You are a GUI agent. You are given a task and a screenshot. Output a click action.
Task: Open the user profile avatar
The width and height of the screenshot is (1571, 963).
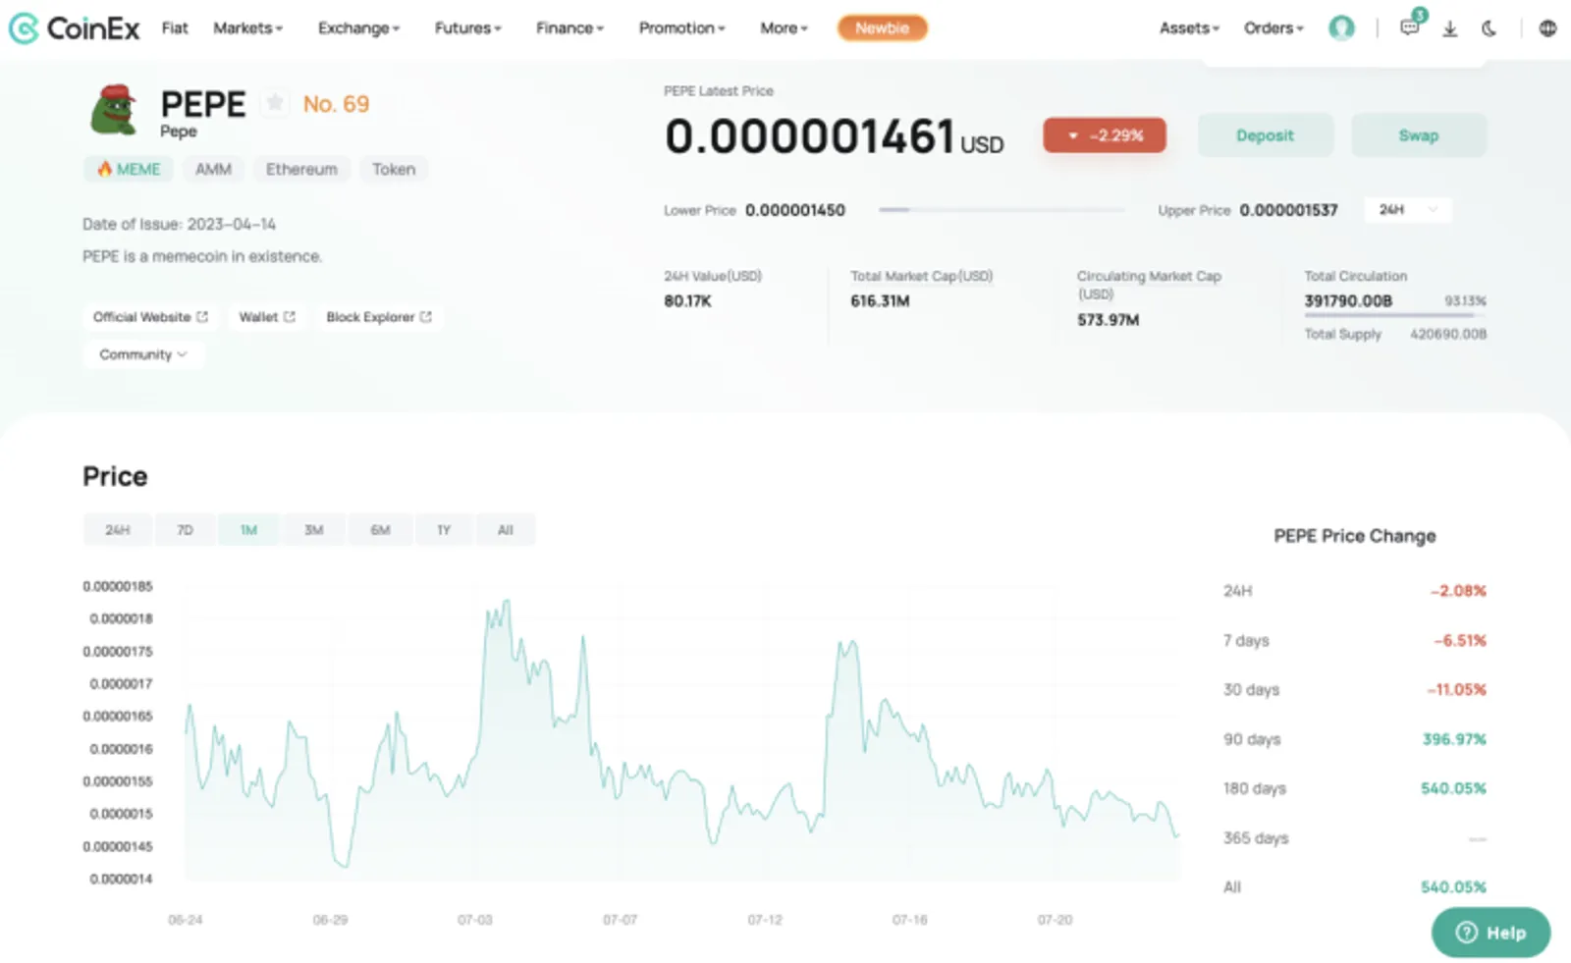point(1341,28)
